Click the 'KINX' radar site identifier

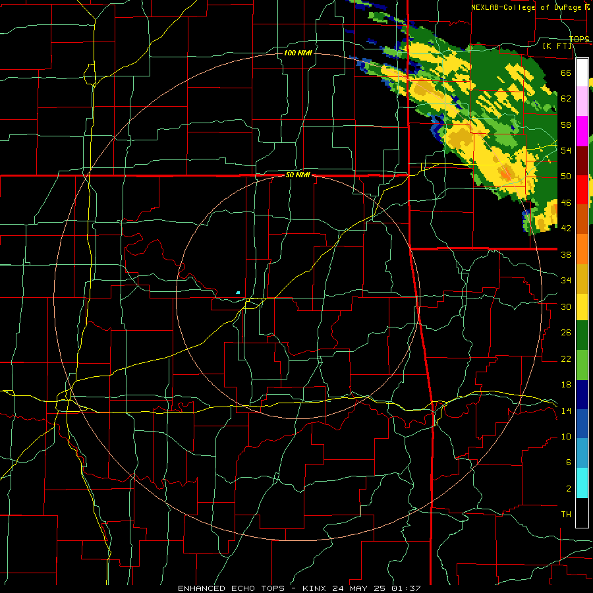(316, 588)
